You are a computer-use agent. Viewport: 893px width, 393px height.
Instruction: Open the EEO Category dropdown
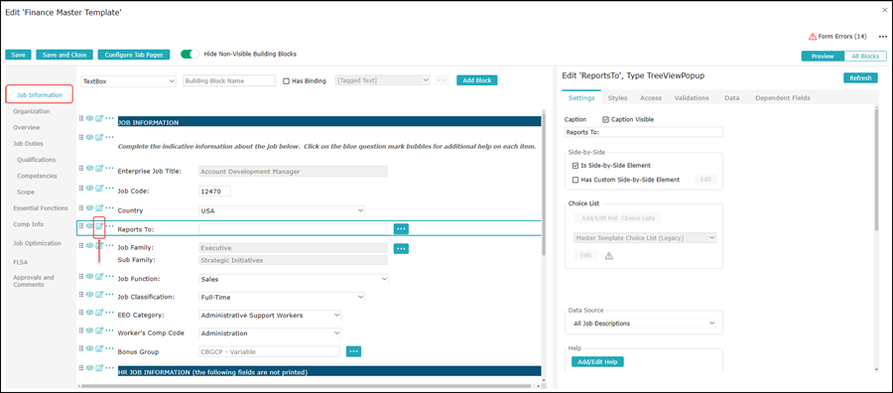pos(270,315)
